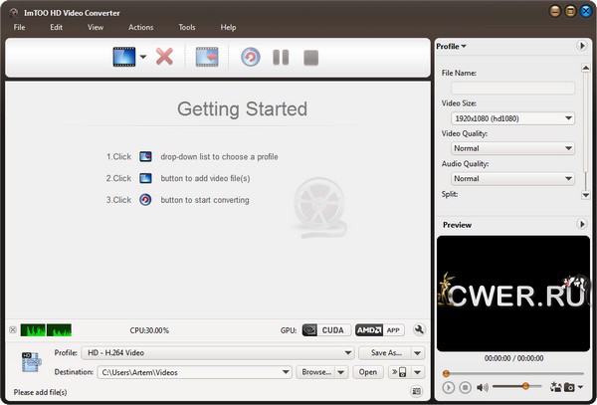597x405 pixels.
Task: Open the Actions menu
Action: pyautogui.click(x=140, y=27)
